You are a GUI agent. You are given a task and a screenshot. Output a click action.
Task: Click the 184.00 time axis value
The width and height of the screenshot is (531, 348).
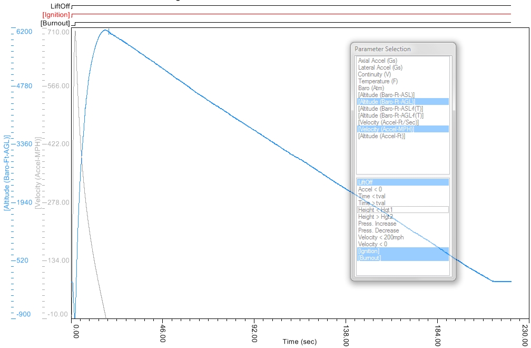[437, 335]
